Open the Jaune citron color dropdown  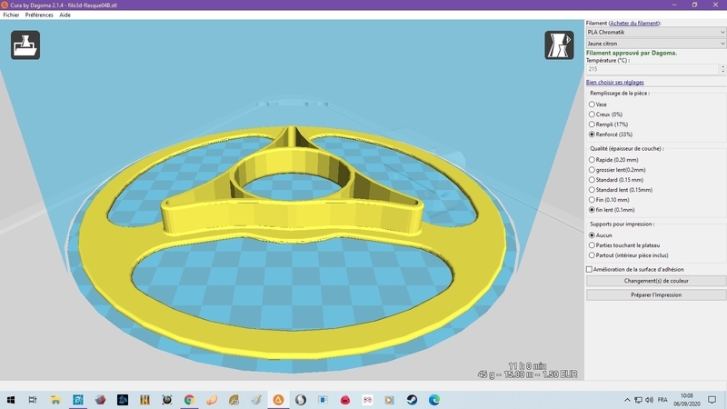point(655,43)
